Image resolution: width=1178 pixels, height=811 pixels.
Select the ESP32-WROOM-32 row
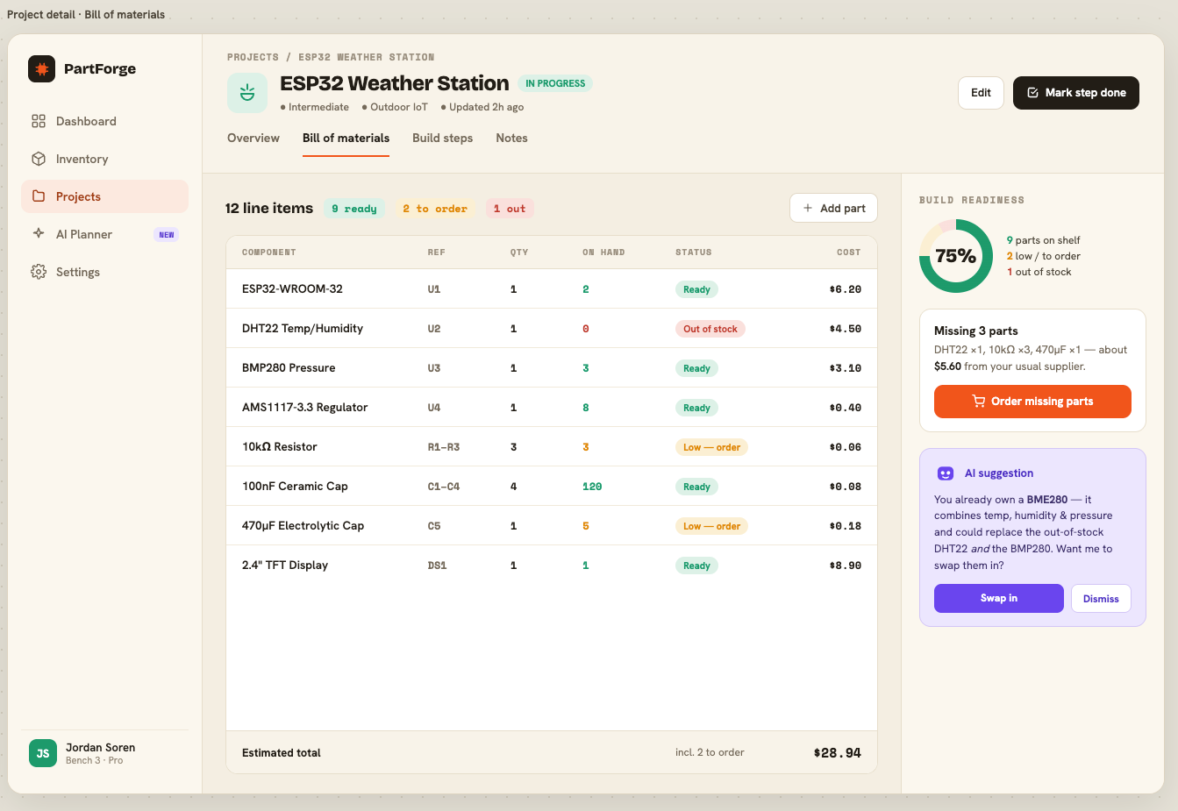552,288
